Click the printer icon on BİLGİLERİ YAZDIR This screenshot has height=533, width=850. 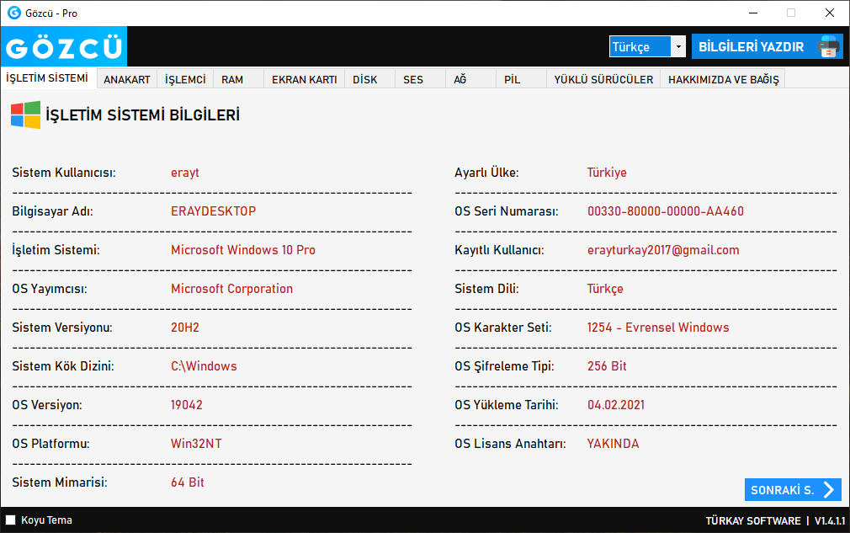click(x=828, y=47)
